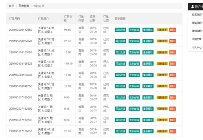Screen dimensions: 203x140
Task: Delete order 220190507152806
Action: tap(173, 109)
